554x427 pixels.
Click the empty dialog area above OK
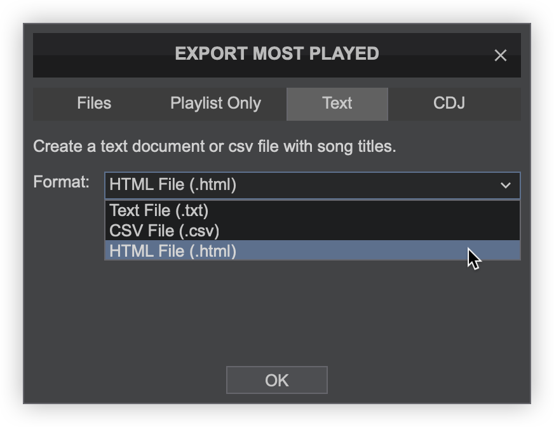[276, 311]
